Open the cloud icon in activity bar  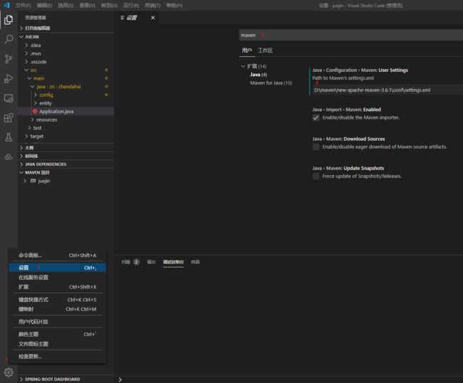point(9,157)
